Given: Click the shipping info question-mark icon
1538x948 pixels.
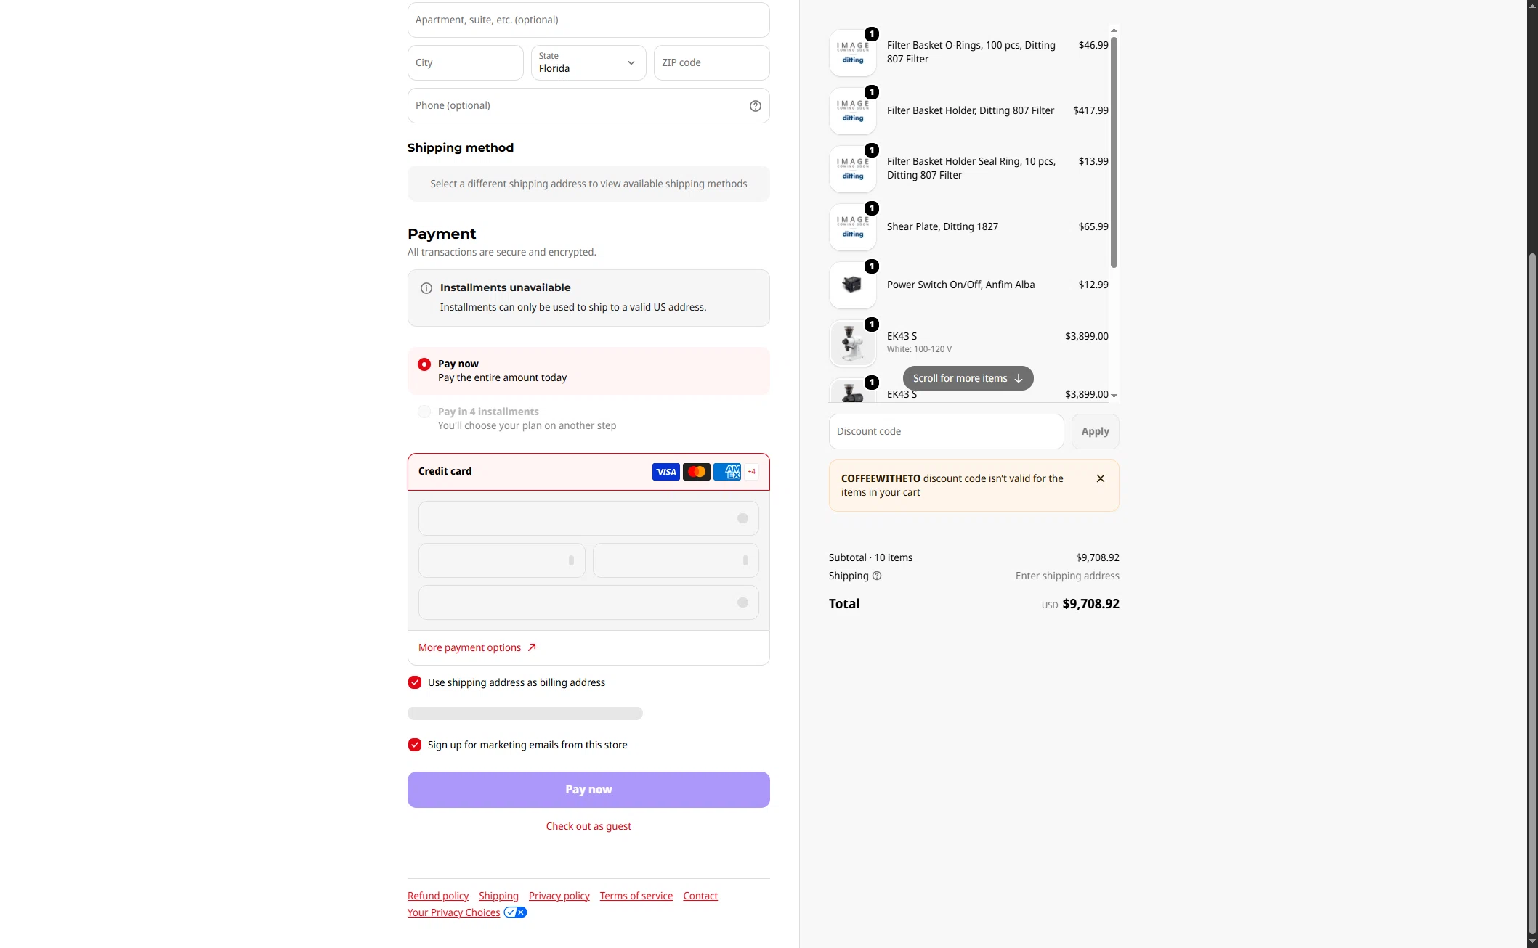Looking at the screenshot, I should pyautogui.click(x=877, y=576).
